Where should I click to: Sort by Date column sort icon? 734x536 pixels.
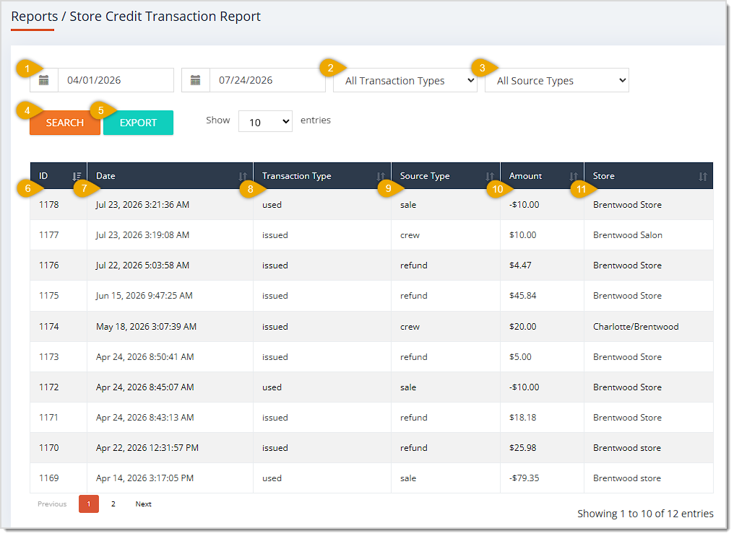pyautogui.click(x=243, y=177)
